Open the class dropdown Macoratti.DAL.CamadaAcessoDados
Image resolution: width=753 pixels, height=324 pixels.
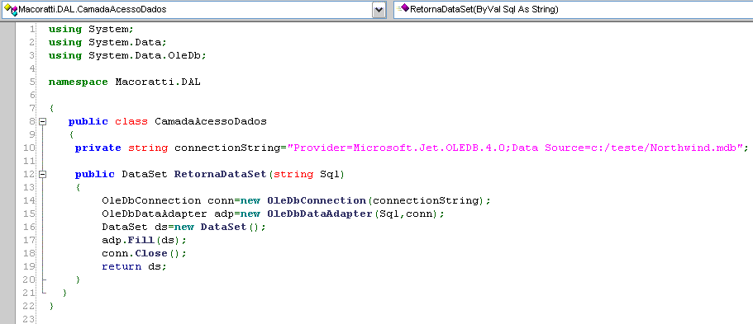[x=193, y=10]
